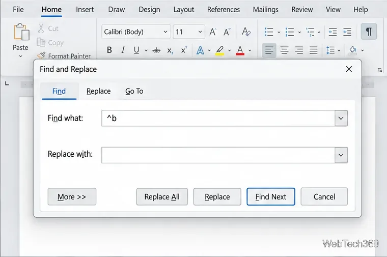Open the File menu
Screen dimensions: 387x257
pyautogui.click(x=18, y=9)
